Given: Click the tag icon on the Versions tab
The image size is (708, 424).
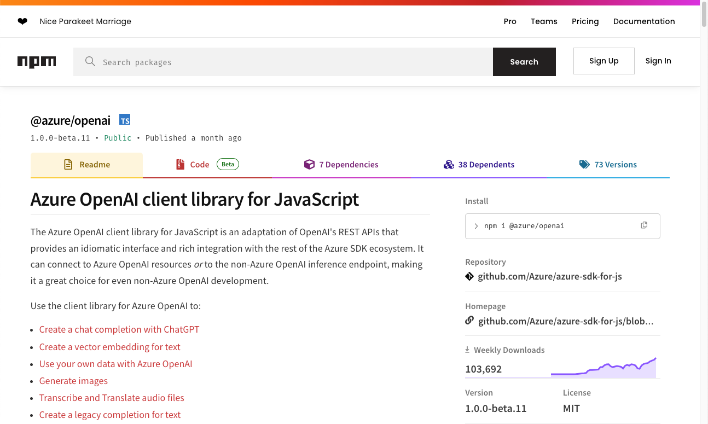Looking at the screenshot, I should [585, 164].
